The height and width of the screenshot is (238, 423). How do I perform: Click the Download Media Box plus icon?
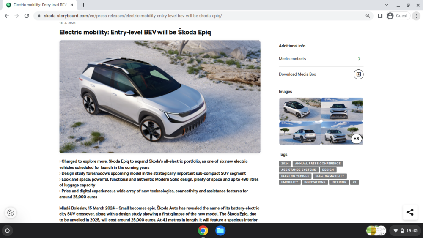[359, 74]
